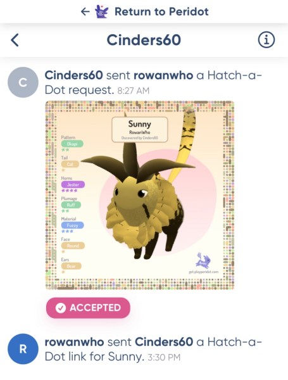Select the purple Jester horns pill

(x=73, y=184)
